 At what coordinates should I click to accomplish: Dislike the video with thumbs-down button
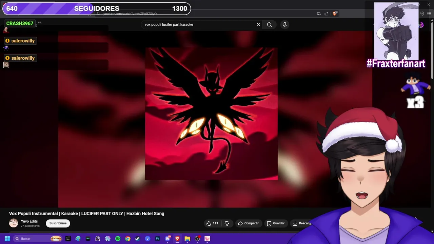click(227, 223)
